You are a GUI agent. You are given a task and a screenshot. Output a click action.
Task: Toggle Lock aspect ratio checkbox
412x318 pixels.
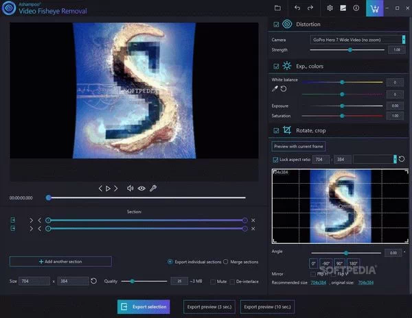(x=275, y=160)
